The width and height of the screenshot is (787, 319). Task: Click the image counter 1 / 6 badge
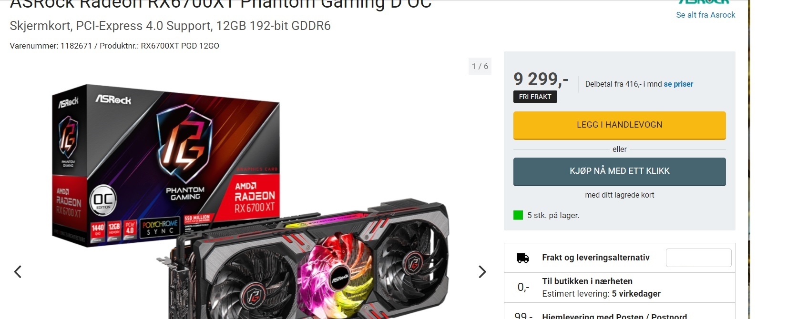point(480,66)
